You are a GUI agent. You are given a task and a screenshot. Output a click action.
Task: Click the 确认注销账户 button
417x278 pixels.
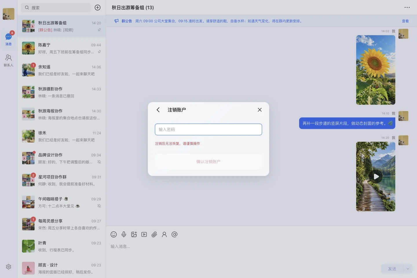tap(209, 162)
